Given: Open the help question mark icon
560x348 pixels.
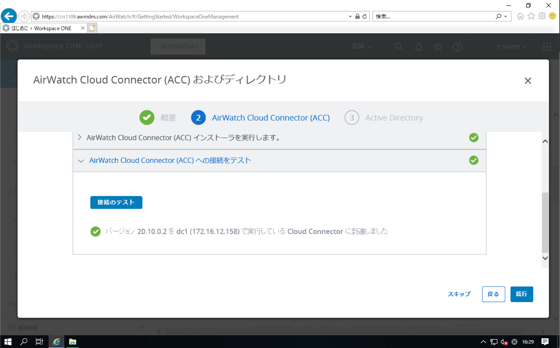Looking at the screenshot, I should click(457, 47).
